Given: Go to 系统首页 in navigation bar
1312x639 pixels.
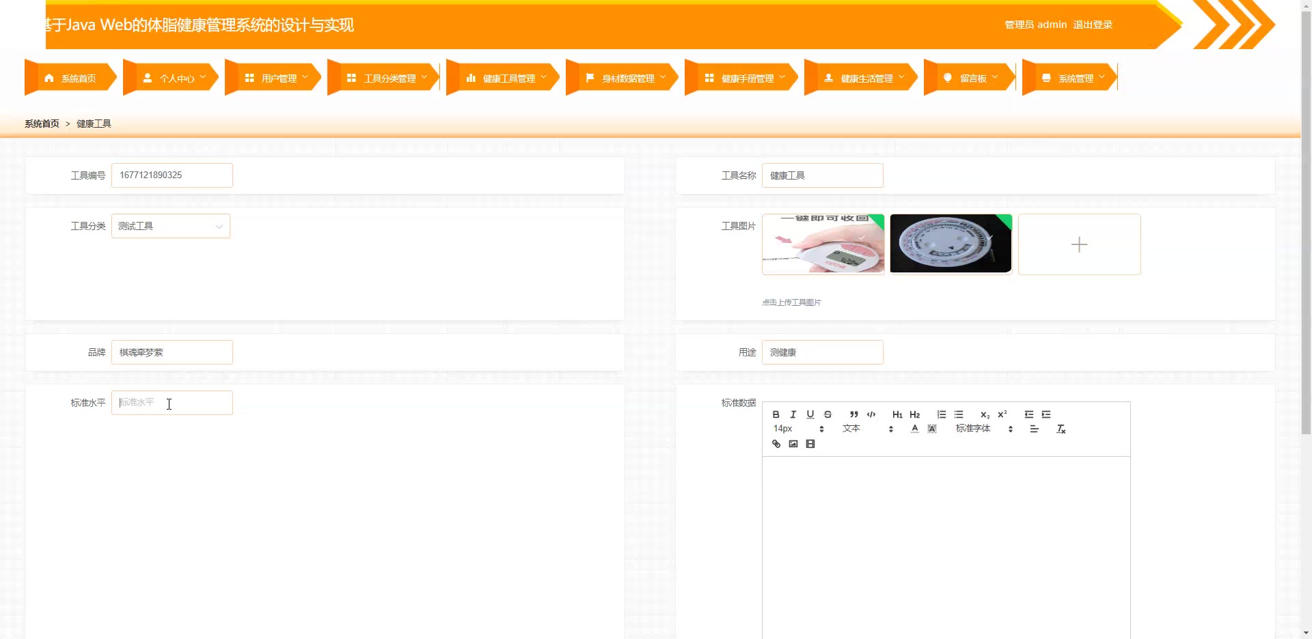Looking at the screenshot, I should [x=70, y=79].
